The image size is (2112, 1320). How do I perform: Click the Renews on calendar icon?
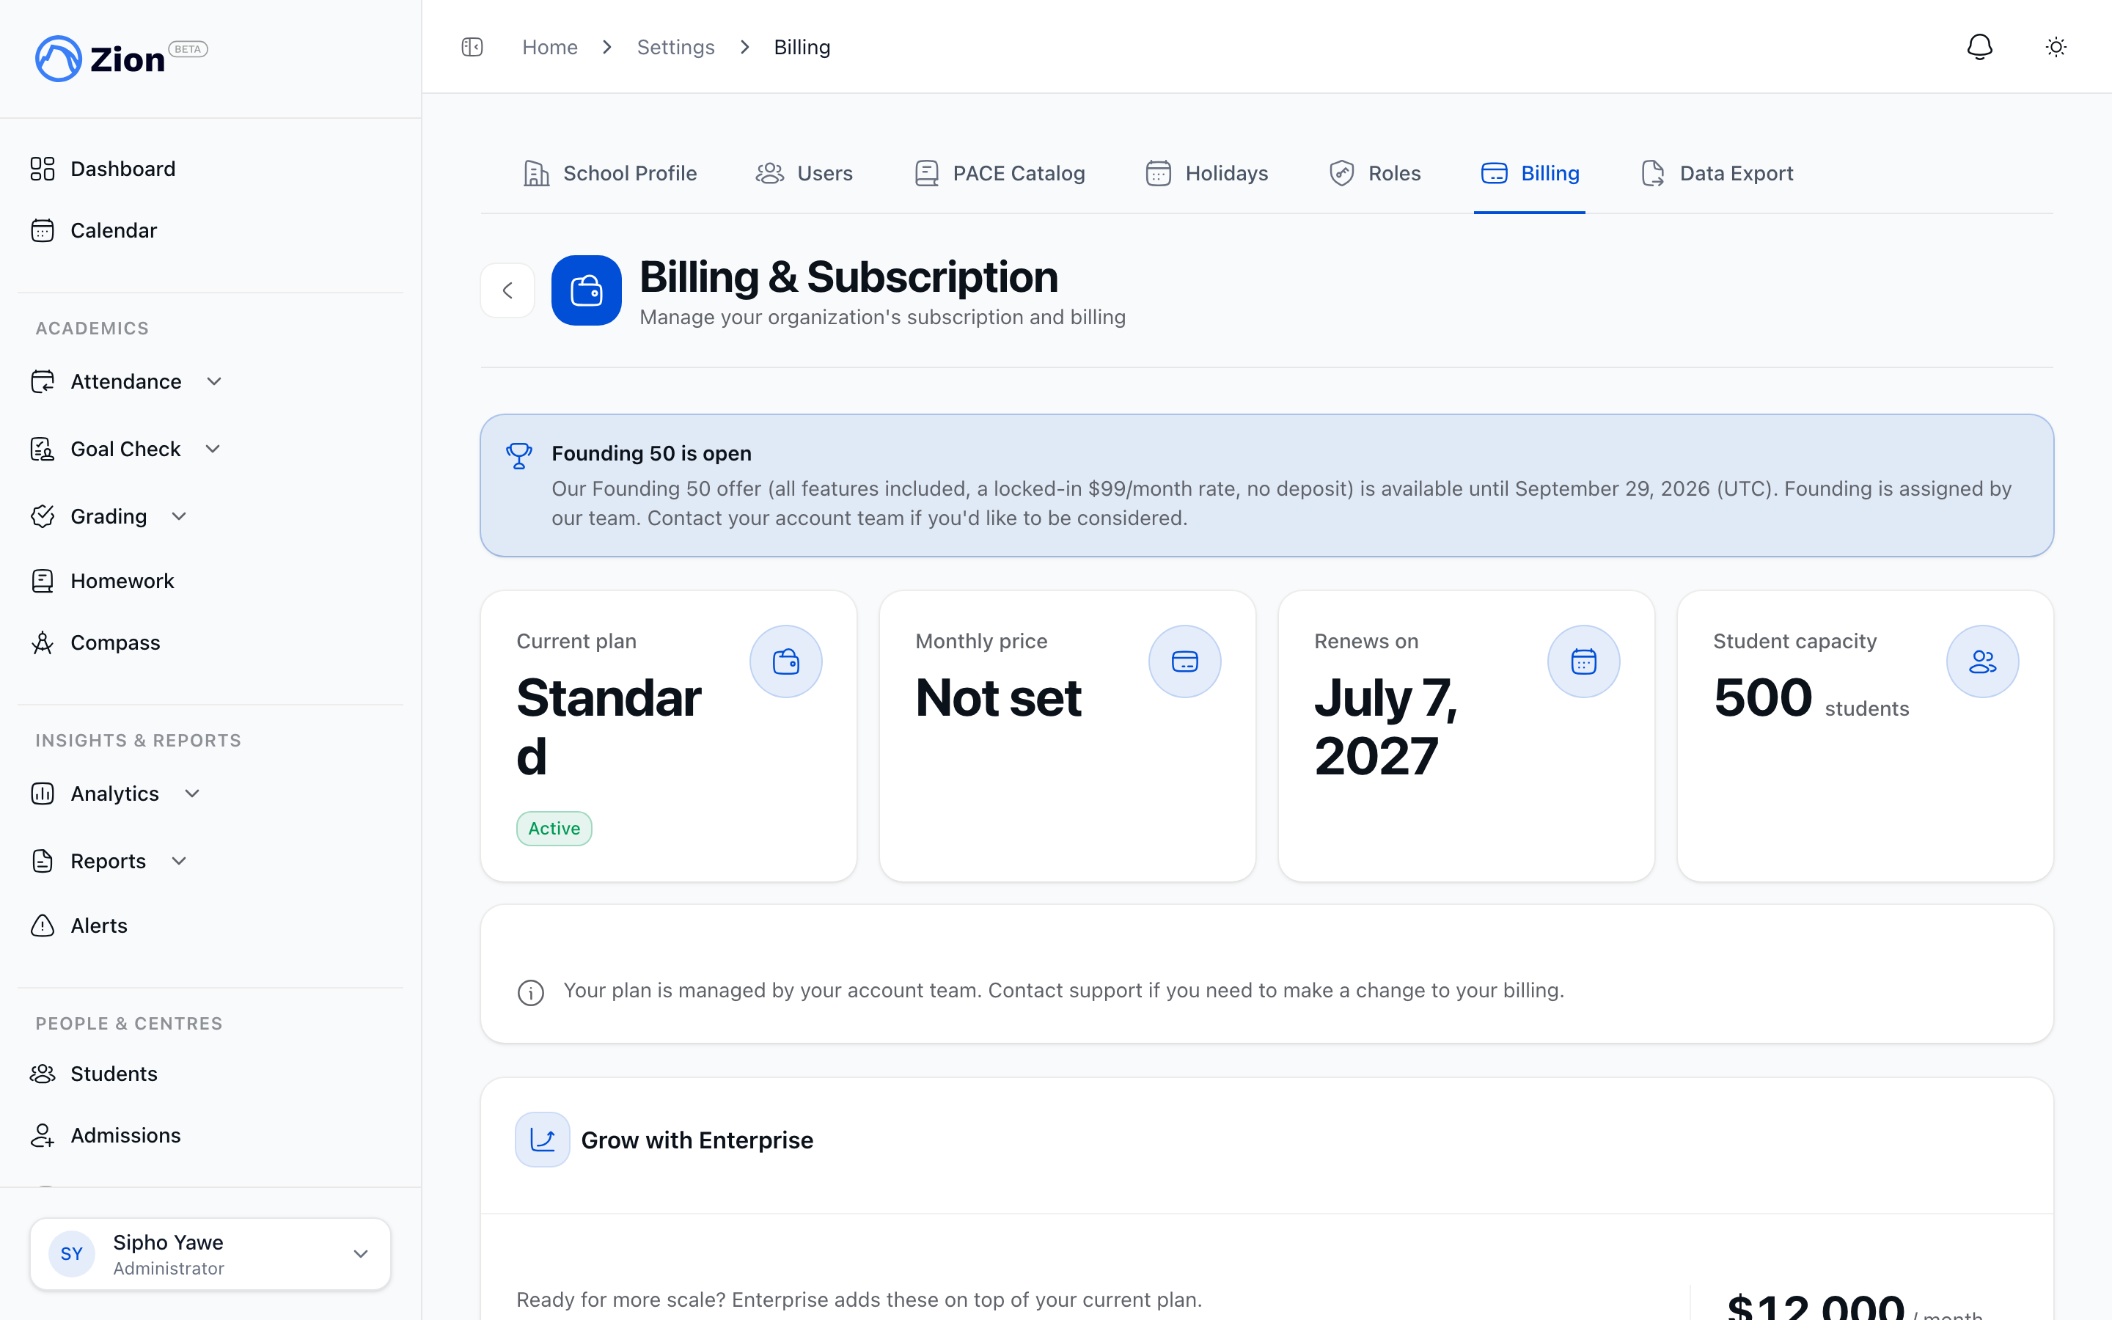pyautogui.click(x=1584, y=661)
